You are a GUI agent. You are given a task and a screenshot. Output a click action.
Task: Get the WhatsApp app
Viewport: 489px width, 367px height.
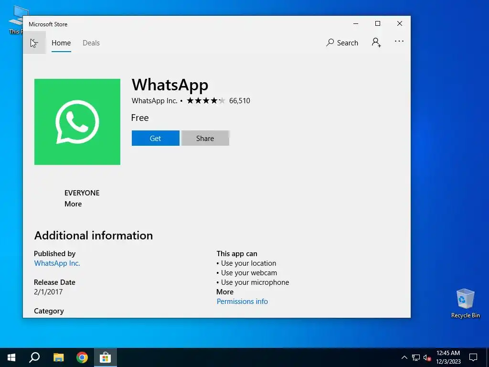pos(155,138)
